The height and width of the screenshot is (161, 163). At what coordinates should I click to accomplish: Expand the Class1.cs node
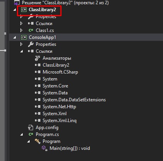22,30
